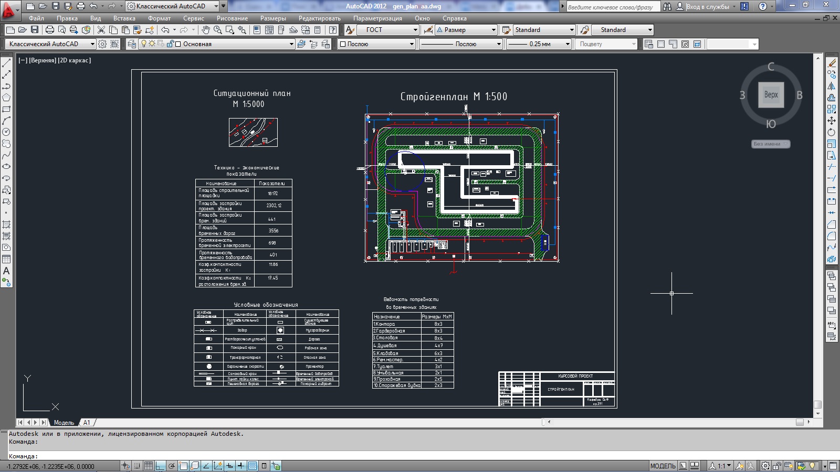840x472 pixels.
Task: Open the Послою linetype dropdown
Action: coord(499,44)
